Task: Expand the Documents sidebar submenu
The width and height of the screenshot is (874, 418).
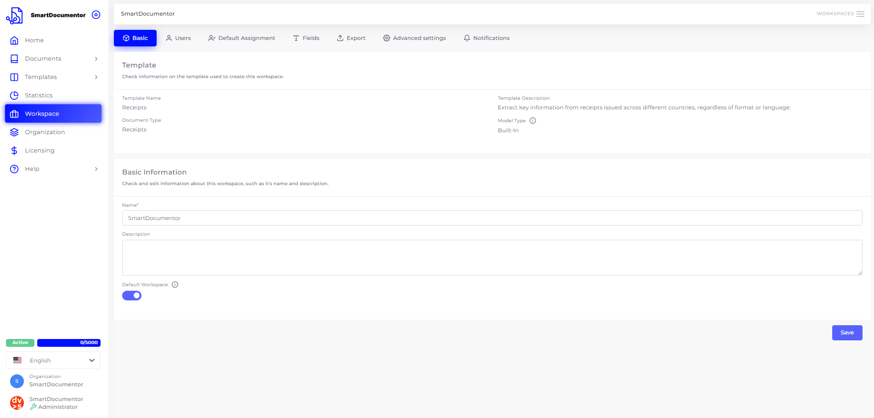Action: click(x=96, y=59)
